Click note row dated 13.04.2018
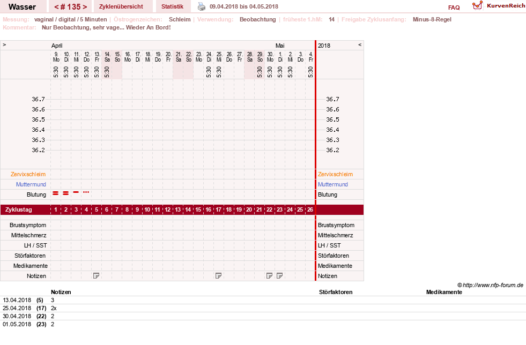 (263, 300)
